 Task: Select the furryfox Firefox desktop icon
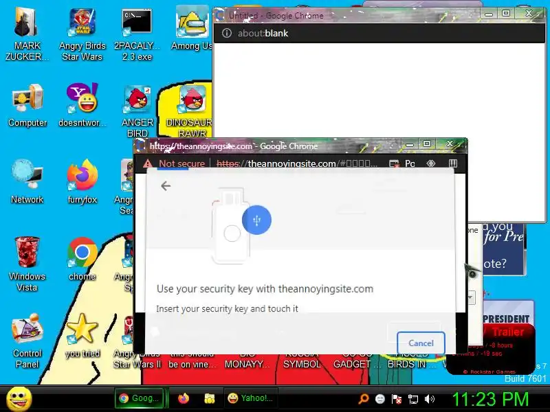pyautogui.click(x=82, y=181)
